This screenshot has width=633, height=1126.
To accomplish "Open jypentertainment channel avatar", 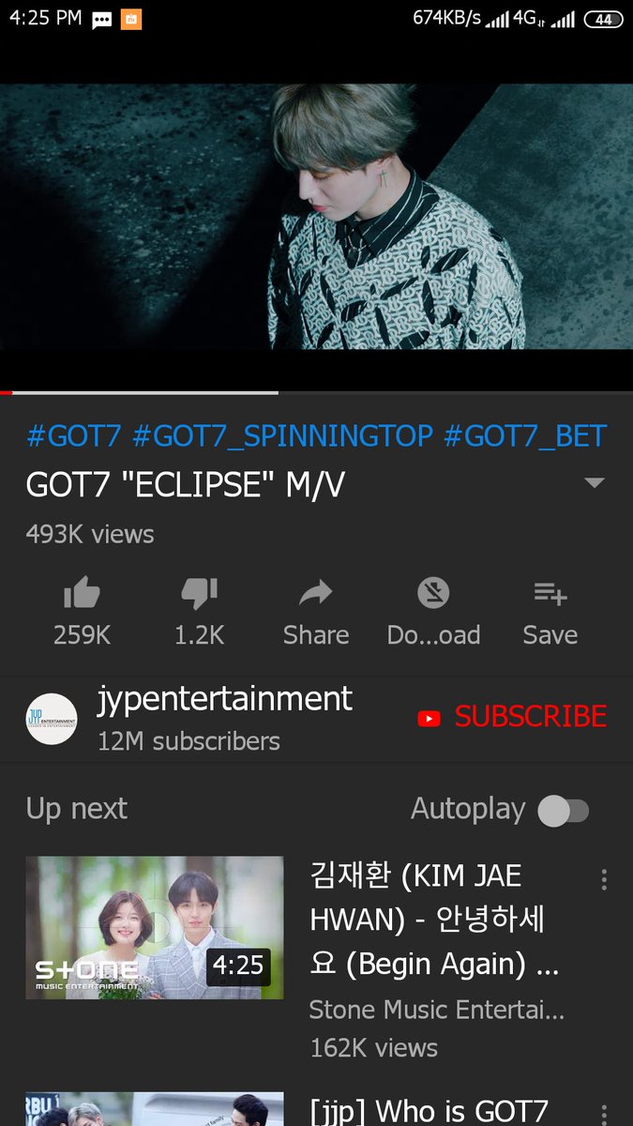I will pos(52,719).
